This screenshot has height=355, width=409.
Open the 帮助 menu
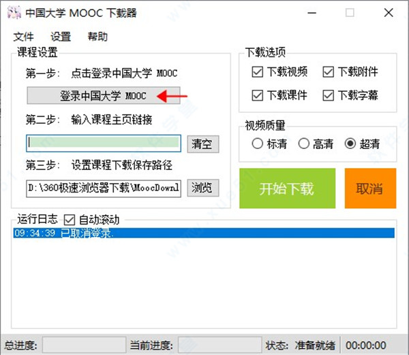97,37
